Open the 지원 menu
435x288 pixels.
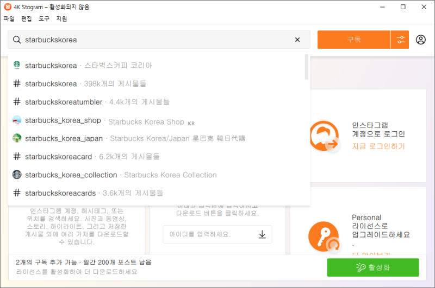point(61,18)
